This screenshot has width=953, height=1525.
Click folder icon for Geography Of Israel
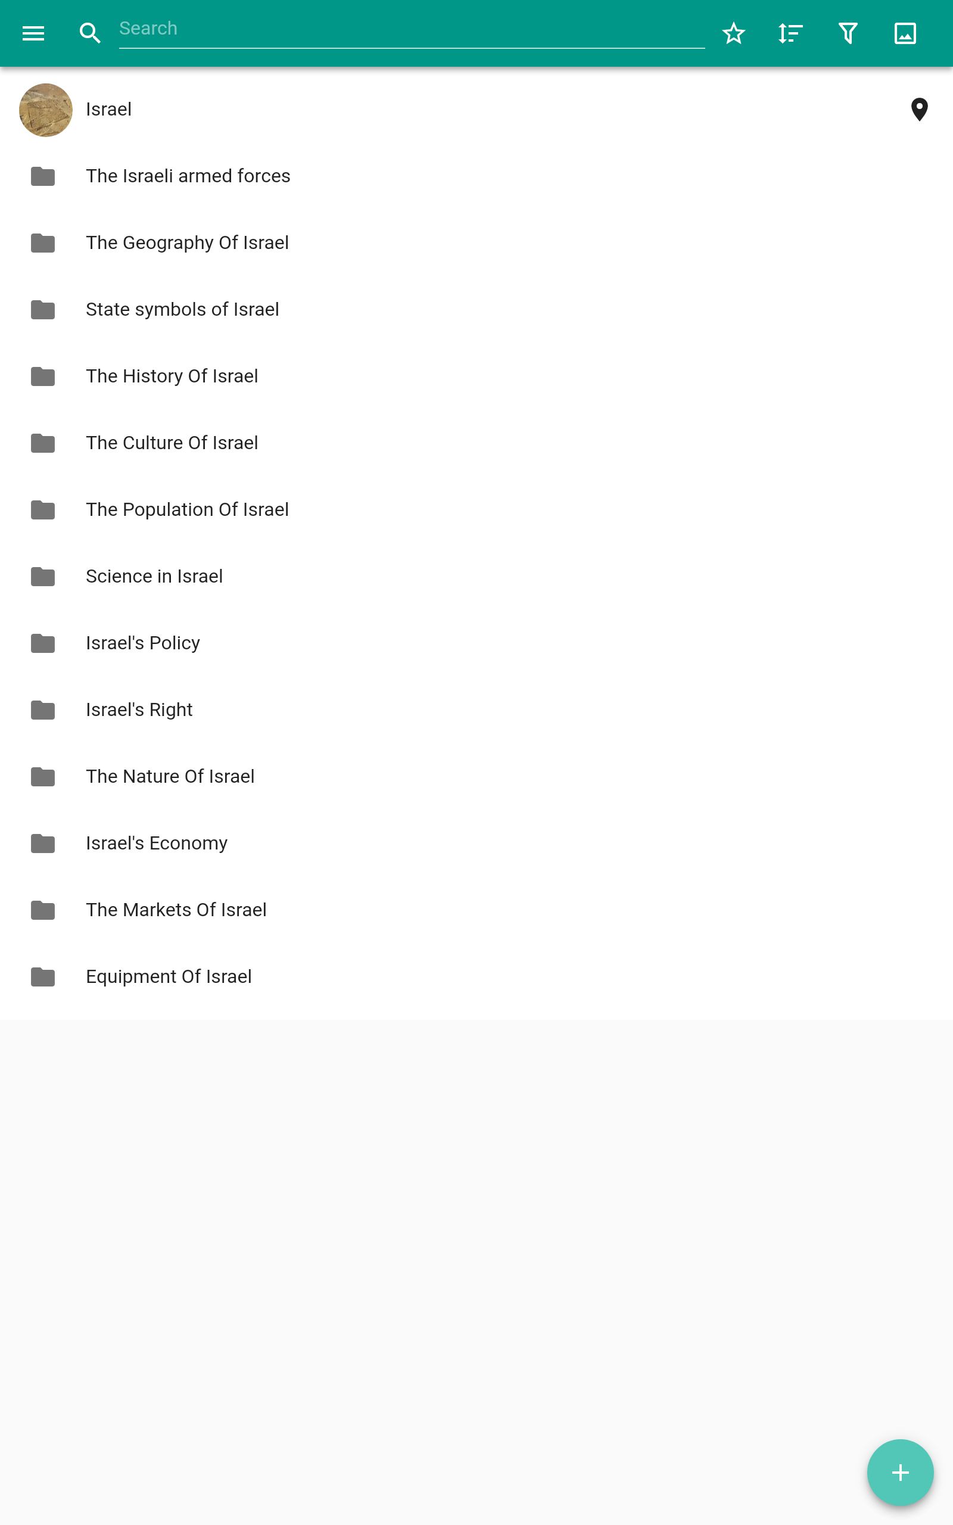click(43, 243)
